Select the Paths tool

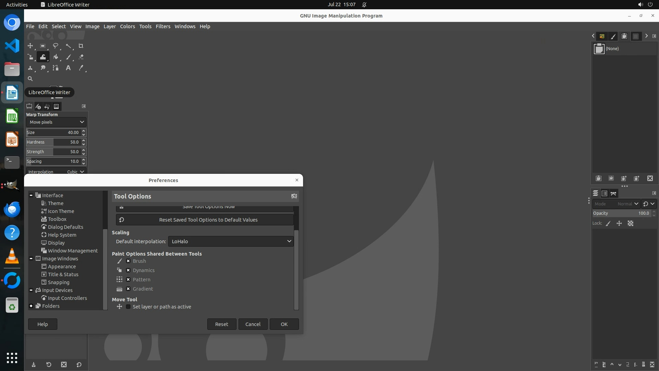pyautogui.click(x=56, y=68)
